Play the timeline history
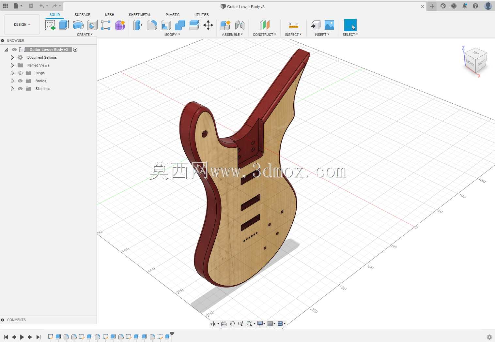 click(x=22, y=337)
